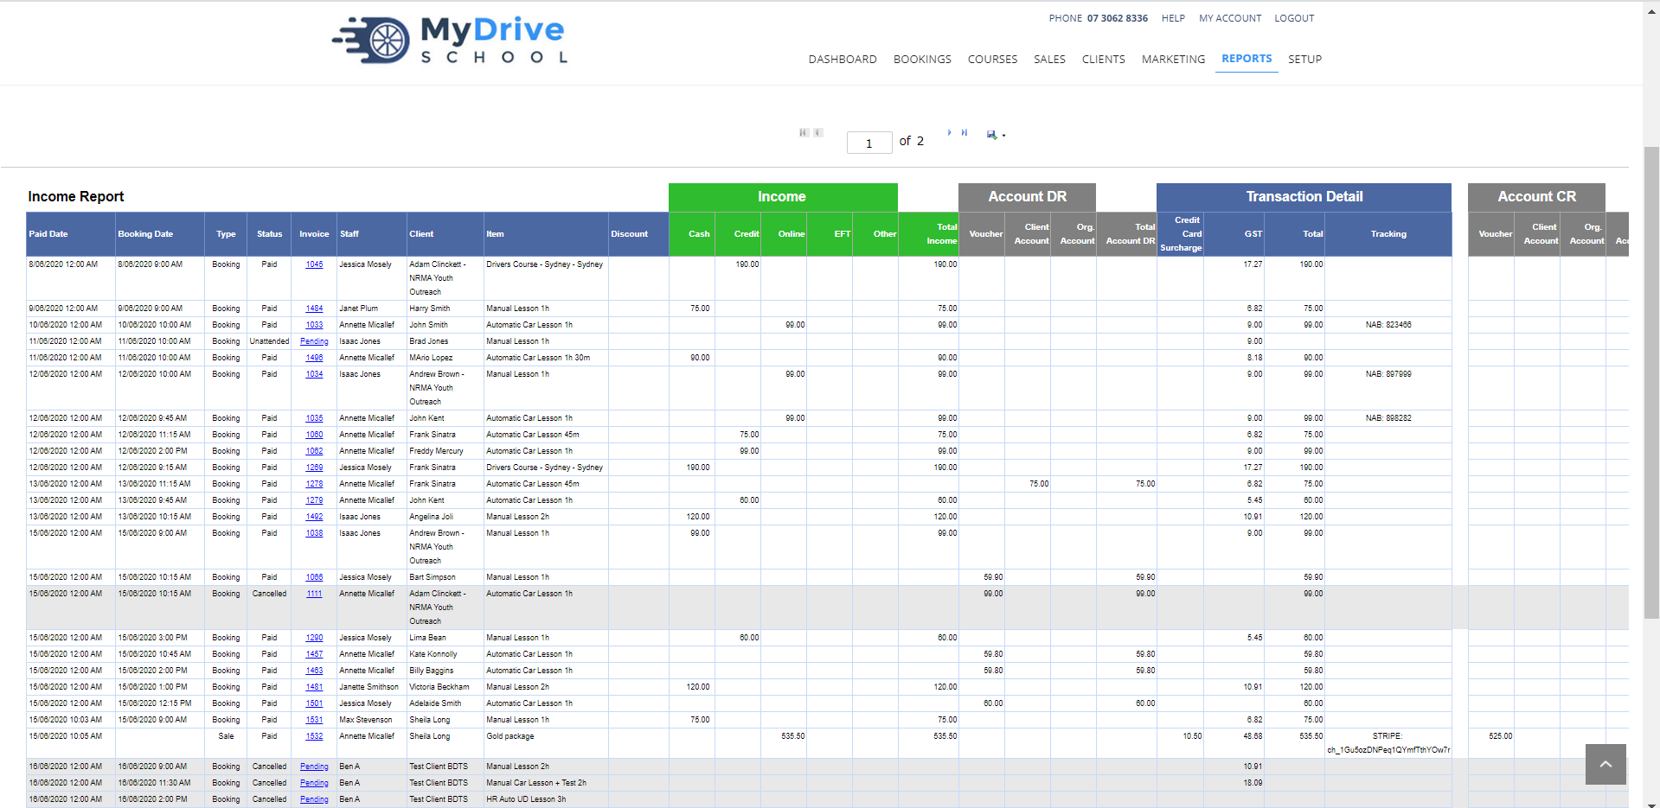Viewport: 1660px width, 808px height.
Task: Open invoice 1066 for Bart Simpson
Action: coord(314,577)
